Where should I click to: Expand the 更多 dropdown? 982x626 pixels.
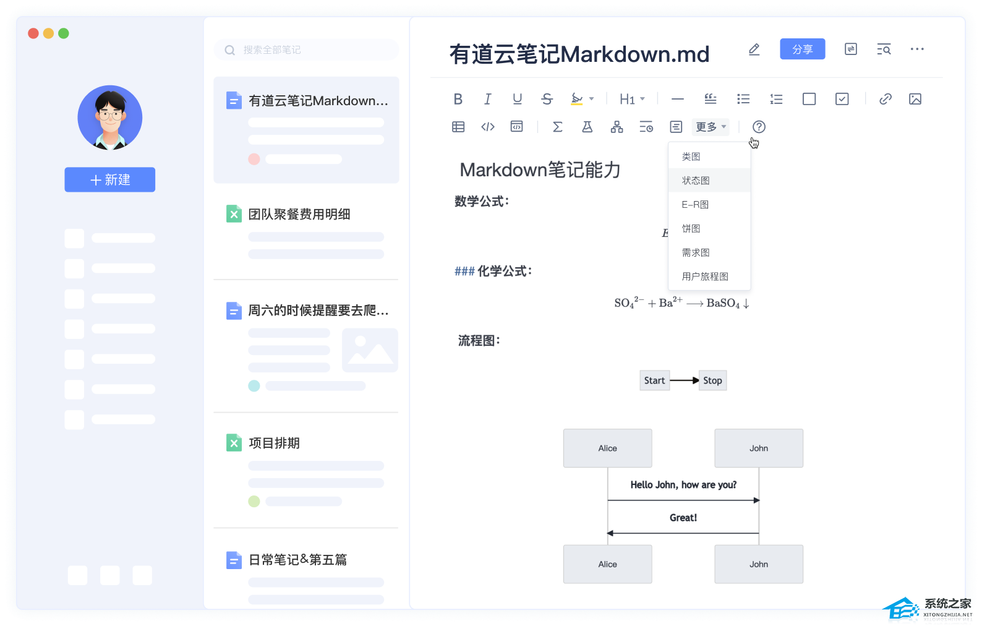pyautogui.click(x=711, y=127)
